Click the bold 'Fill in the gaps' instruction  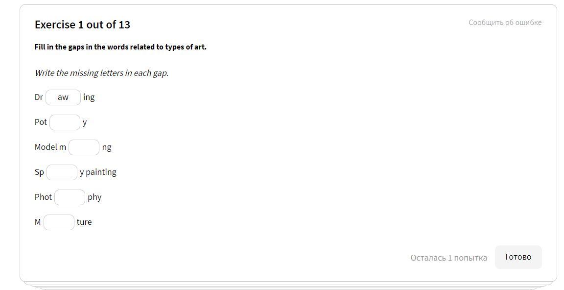click(120, 47)
